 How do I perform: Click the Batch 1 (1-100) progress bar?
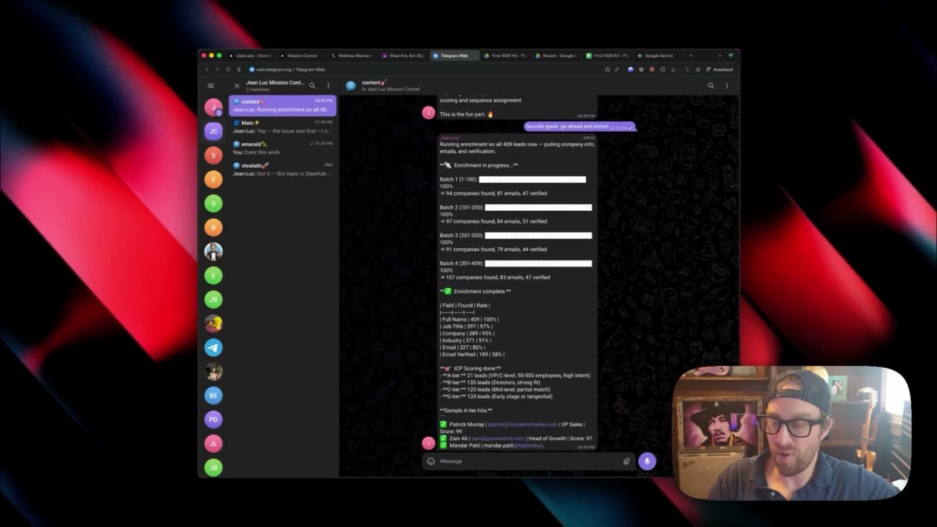532,180
